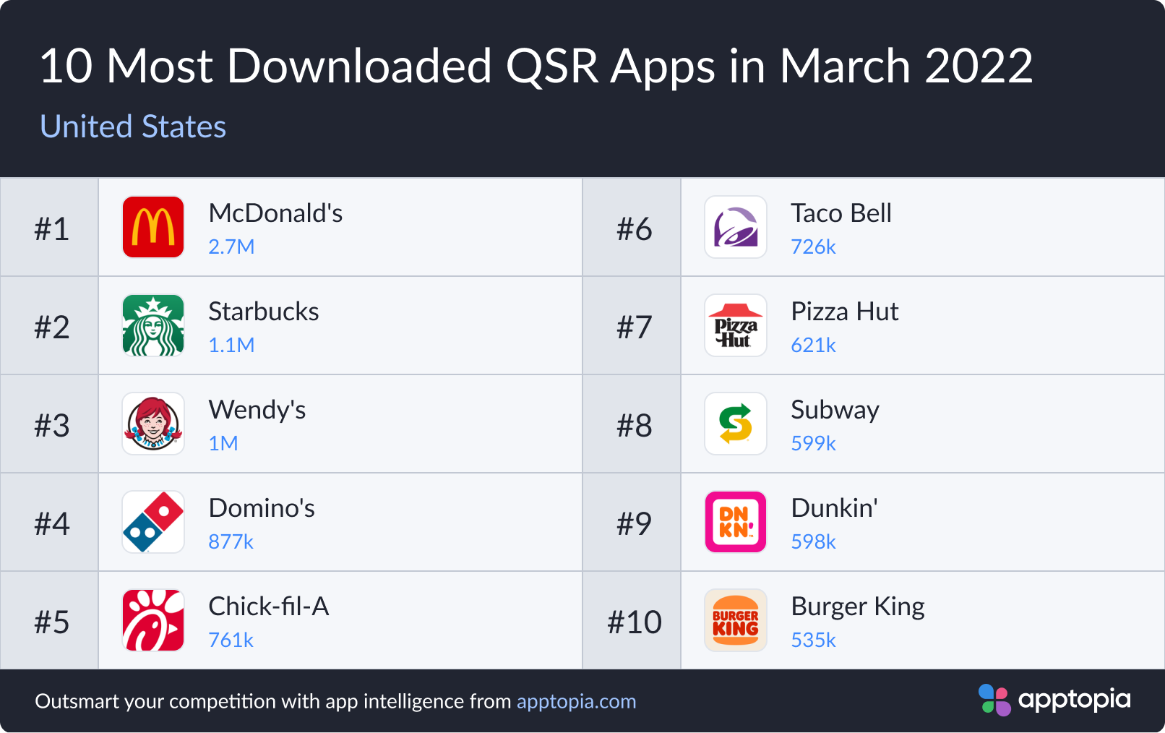
Task: Click the Taco Bell name label
Action: pos(841,213)
